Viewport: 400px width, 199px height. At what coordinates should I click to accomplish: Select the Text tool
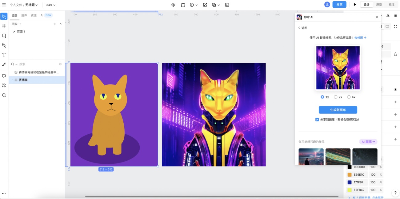pos(4,55)
